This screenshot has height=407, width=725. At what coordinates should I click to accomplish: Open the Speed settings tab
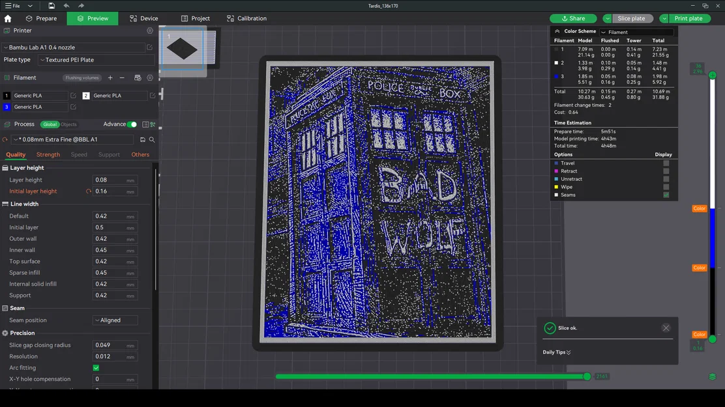79,155
